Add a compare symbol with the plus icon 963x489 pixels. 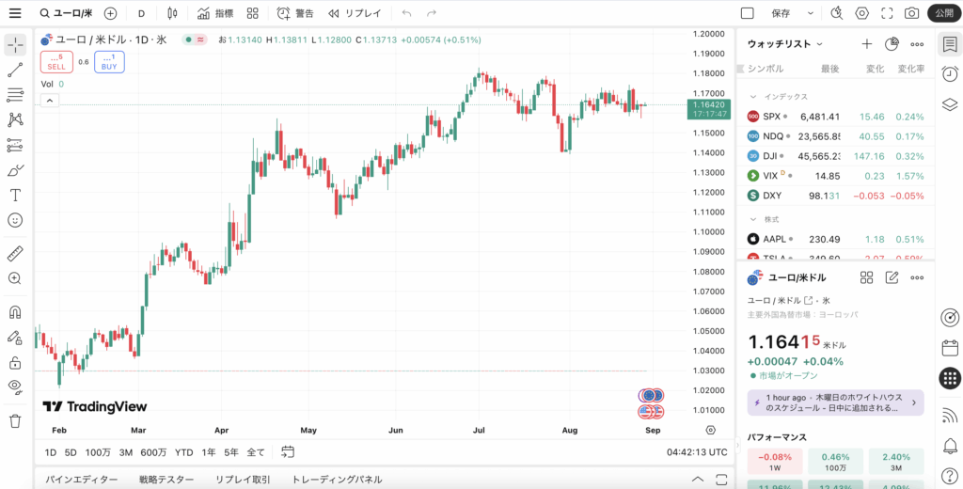click(110, 13)
